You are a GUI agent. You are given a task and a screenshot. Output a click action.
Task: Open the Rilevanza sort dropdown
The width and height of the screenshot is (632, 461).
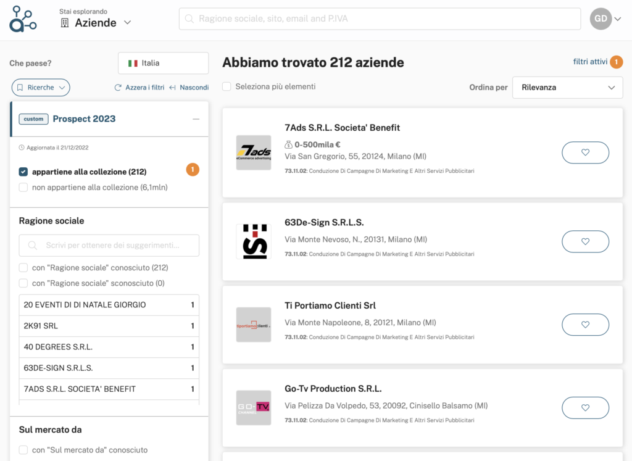coord(568,88)
